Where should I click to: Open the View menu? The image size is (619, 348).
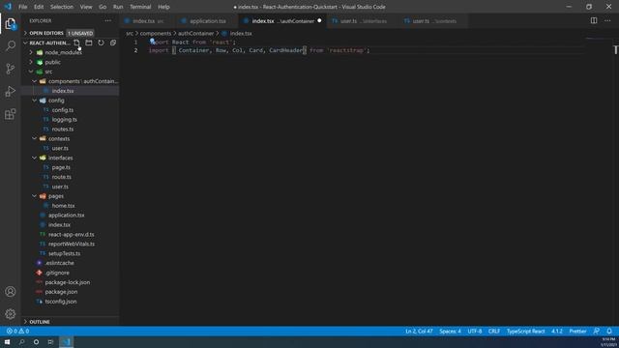coord(86,7)
